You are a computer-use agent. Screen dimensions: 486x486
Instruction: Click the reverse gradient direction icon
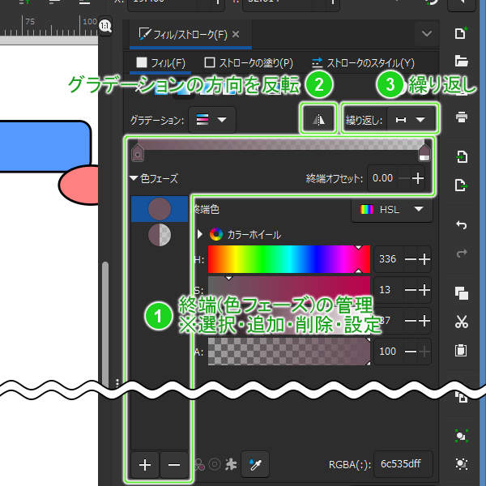point(318,119)
